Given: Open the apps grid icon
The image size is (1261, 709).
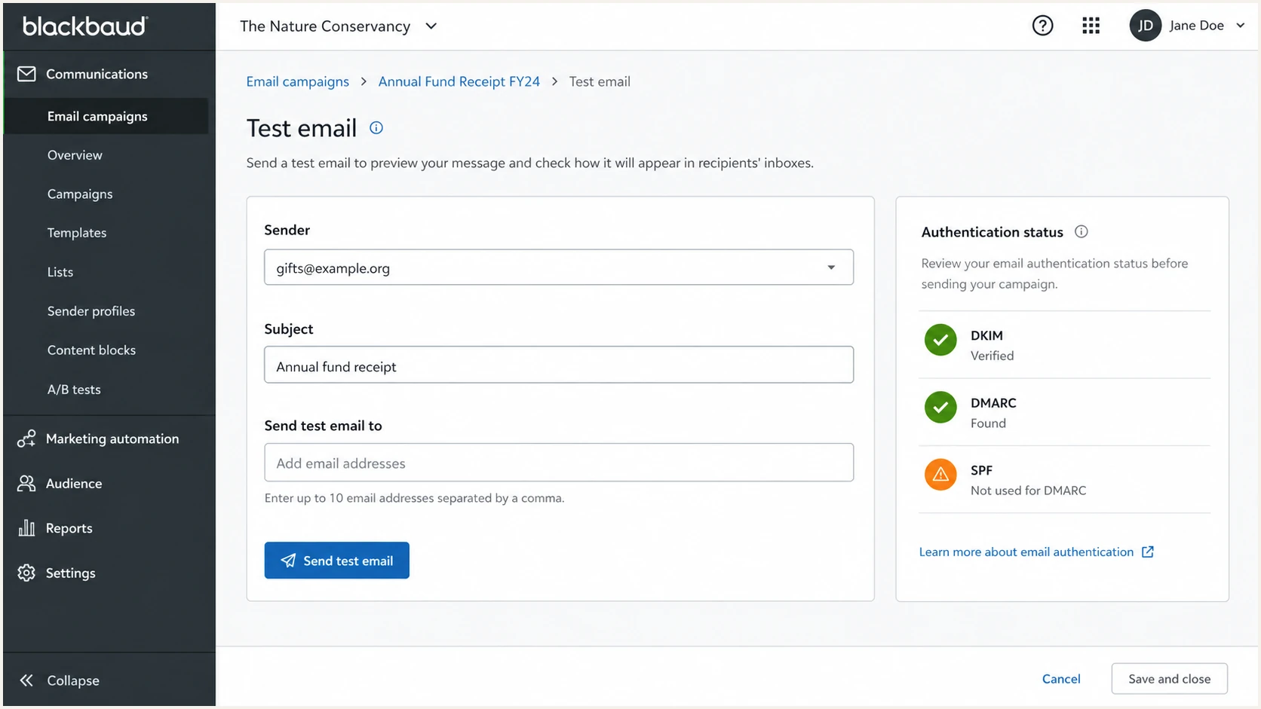Looking at the screenshot, I should pos(1091,26).
